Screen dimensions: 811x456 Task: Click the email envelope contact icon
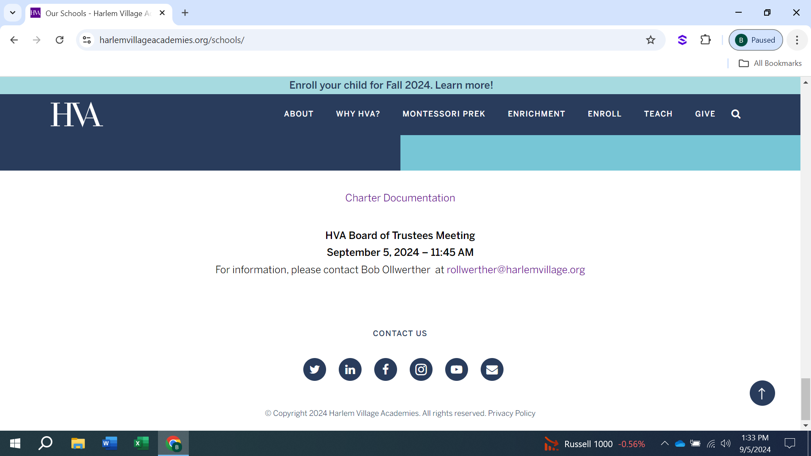pyautogui.click(x=492, y=369)
